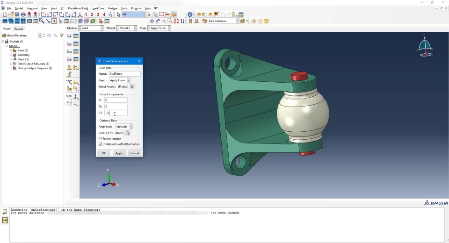Click the Create Load icon in toolbox
Image resolution: width=449 pixels, height=243 pixels.
click(x=69, y=36)
